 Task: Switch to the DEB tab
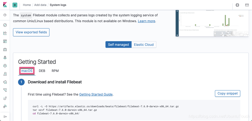42,71
